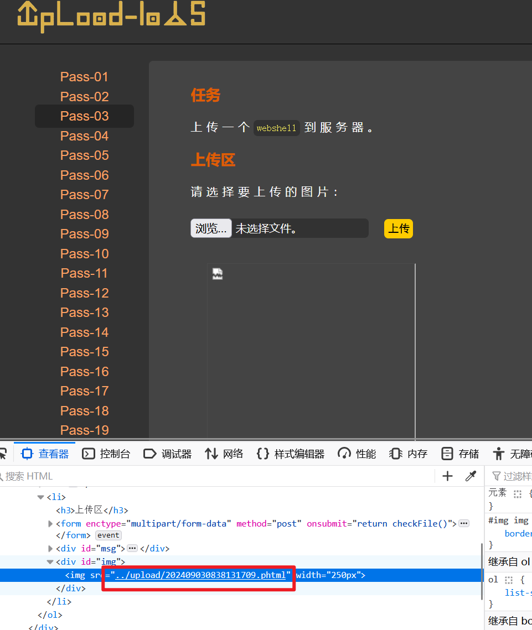The width and height of the screenshot is (532, 630).
Task: Click the #img img rule selector
Action: tap(508, 520)
